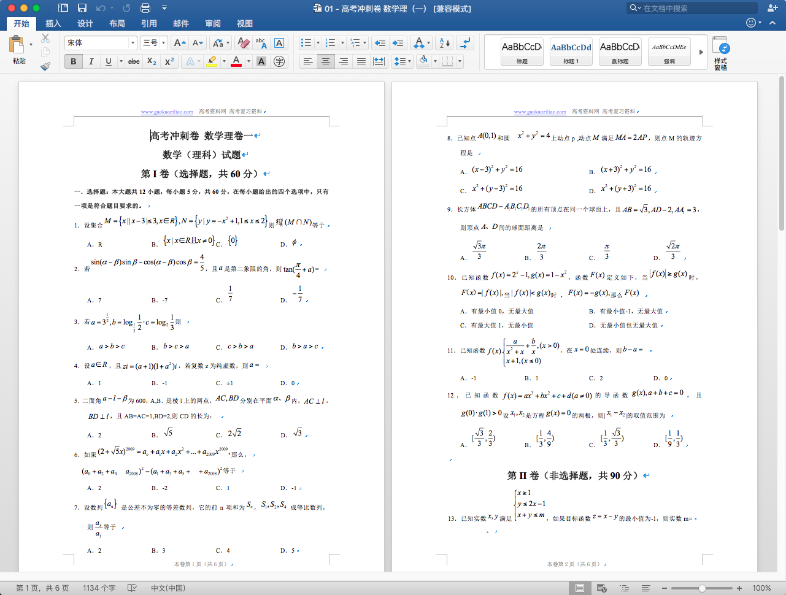Select the Format Painter brush

pos(45,66)
